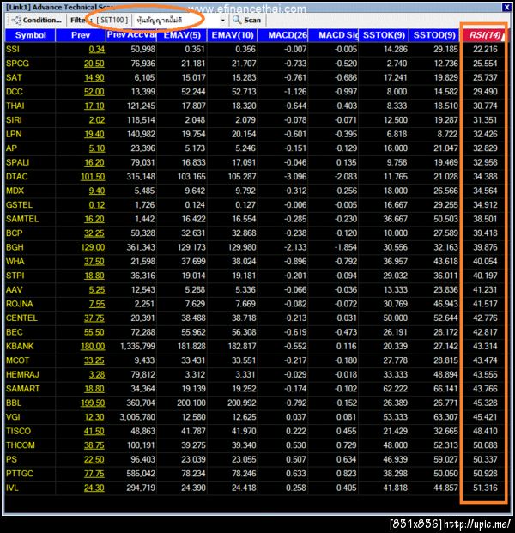515x533 pixels.
Task: Select the BCP symbol
Action: pos(15,233)
